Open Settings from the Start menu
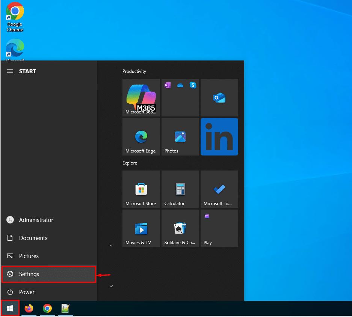 pyautogui.click(x=49, y=274)
